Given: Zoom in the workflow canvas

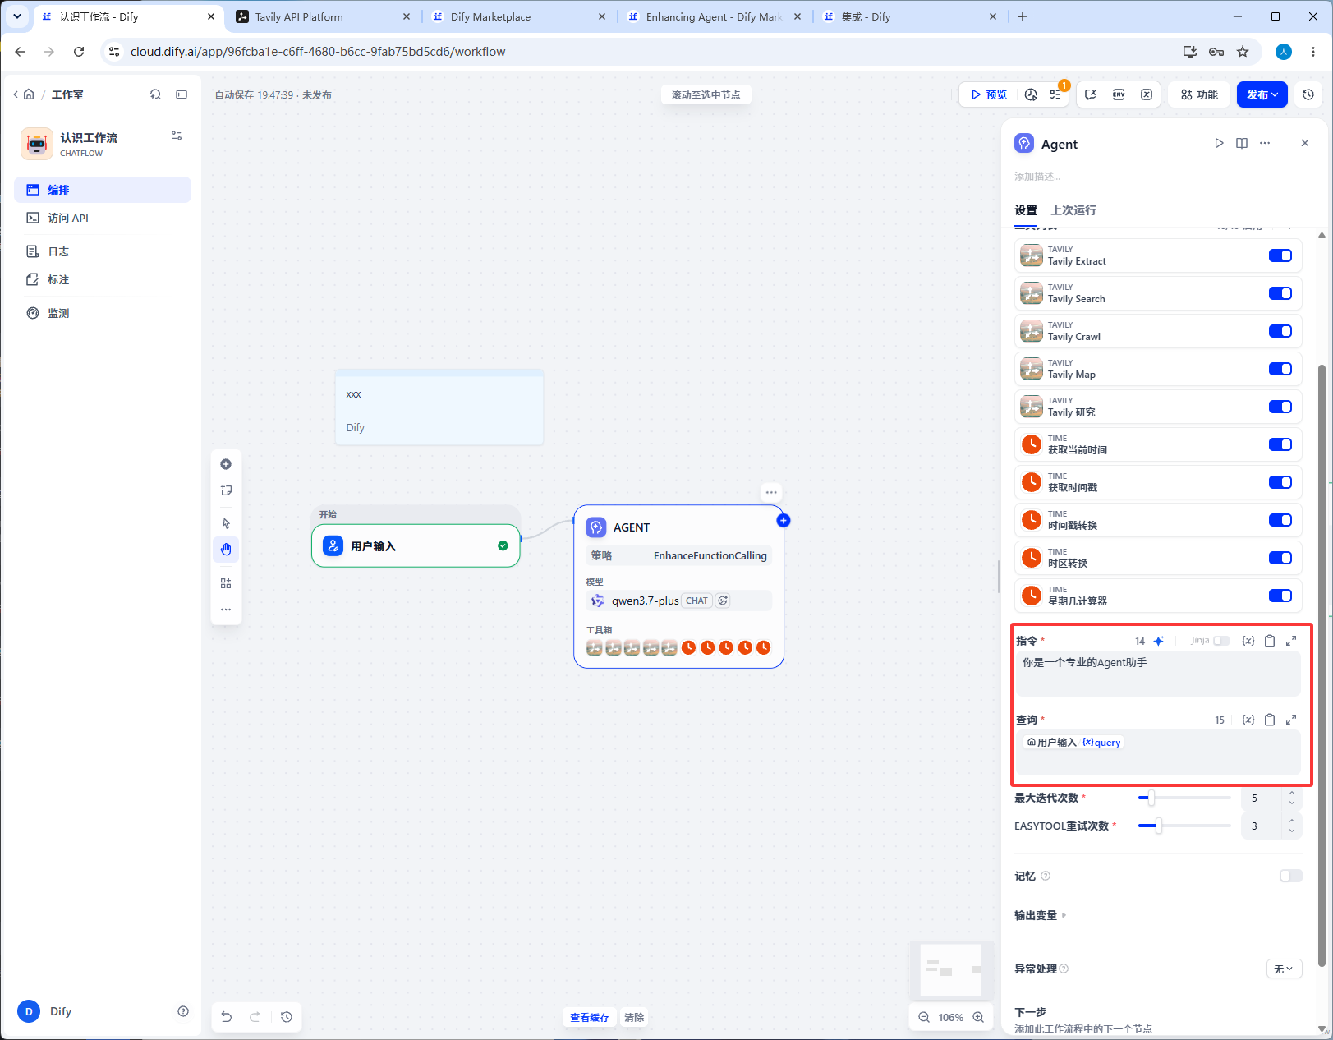Looking at the screenshot, I should tap(978, 1017).
